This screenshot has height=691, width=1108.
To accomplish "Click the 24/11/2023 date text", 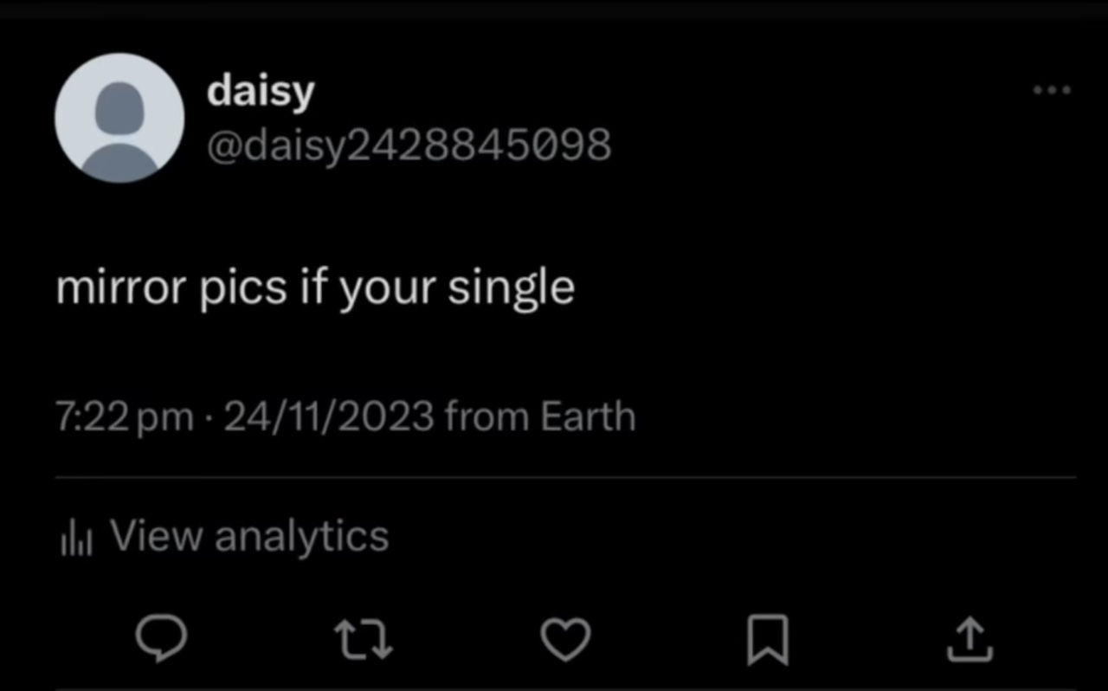I will (329, 417).
